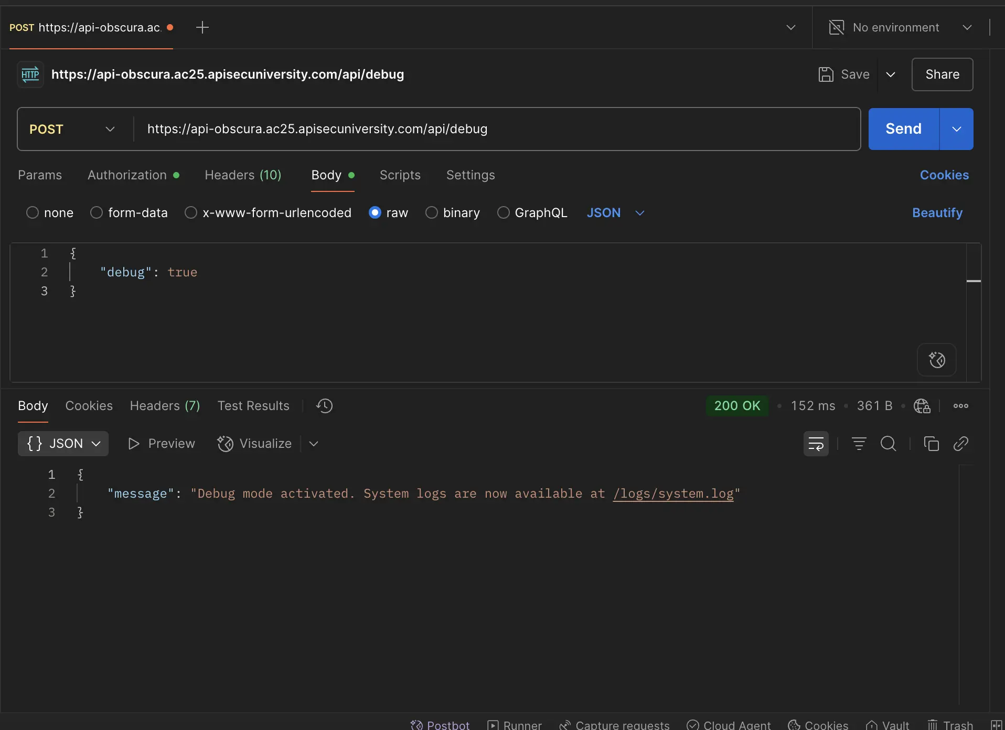The width and height of the screenshot is (1005, 730).
Task: Select the response Body tab
Action: 33,406
